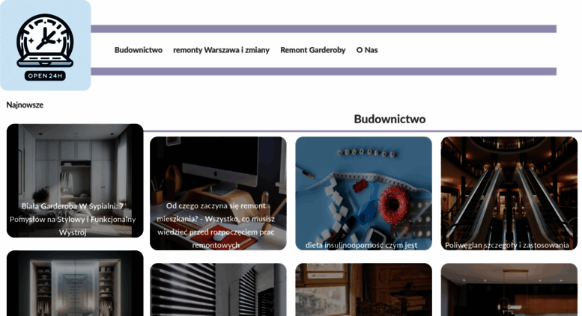Open the remonty Warszawa i zmiany menu
Viewport: 582px width, 316px height.
[x=221, y=50]
